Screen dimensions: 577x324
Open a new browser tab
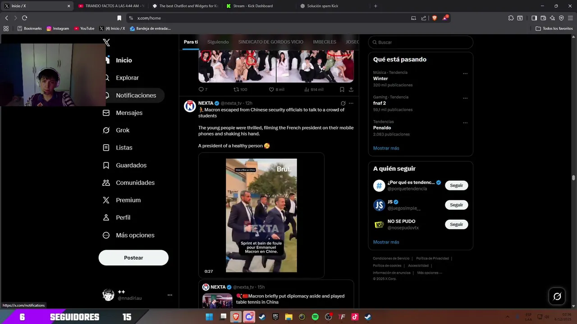(376, 6)
